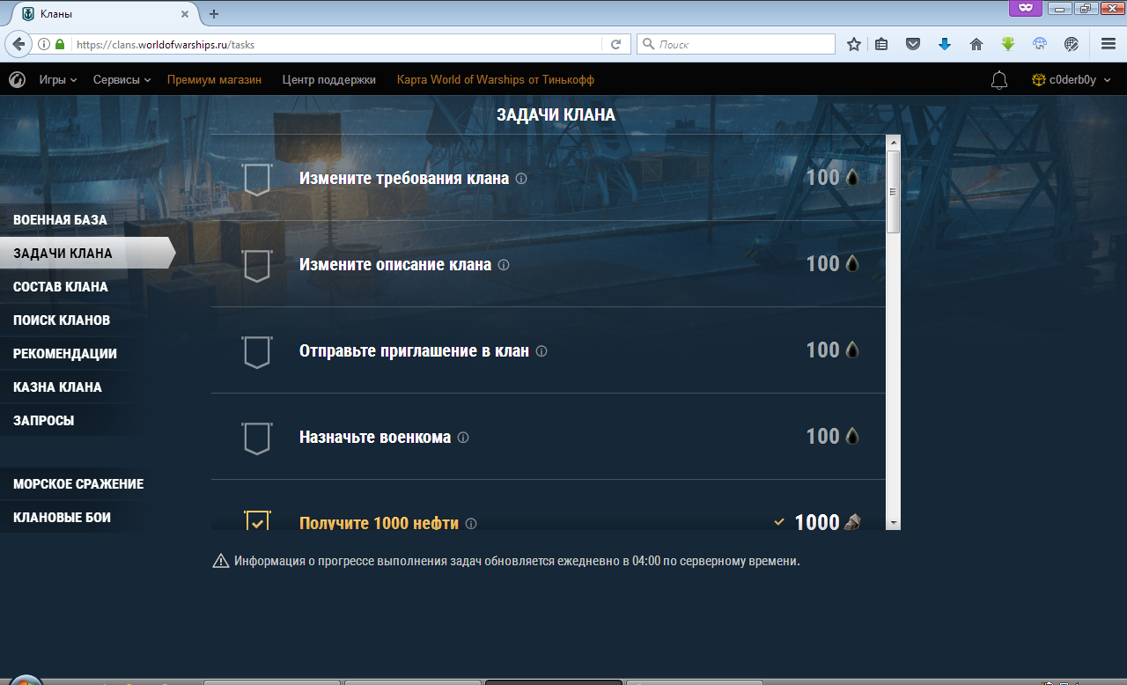Click the green padlock security icon
Image resolution: width=1127 pixels, height=685 pixels.
[x=60, y=44]
